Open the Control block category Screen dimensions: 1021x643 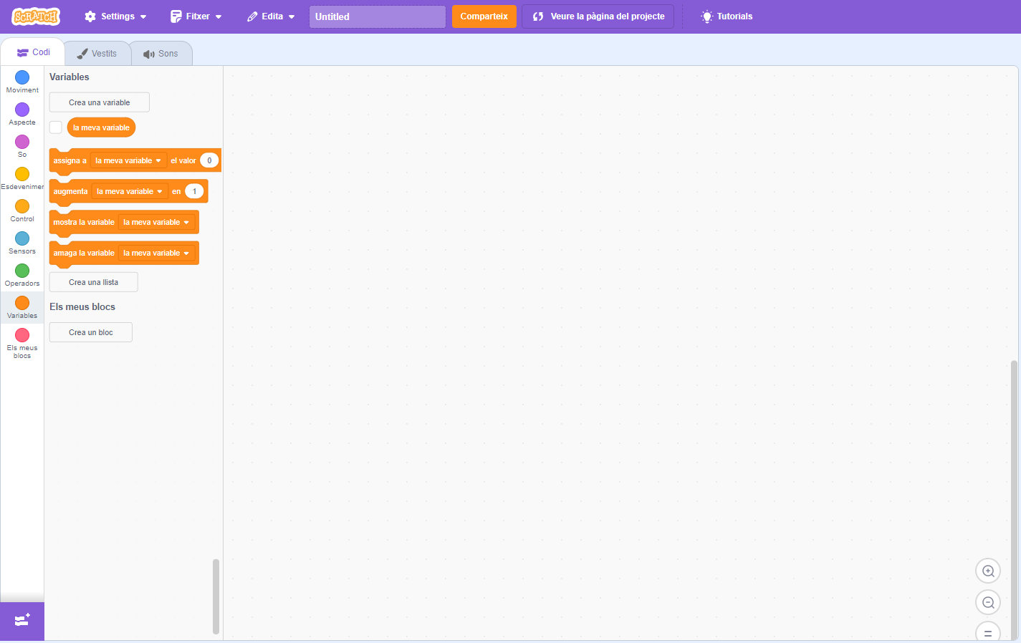(22, 211)
